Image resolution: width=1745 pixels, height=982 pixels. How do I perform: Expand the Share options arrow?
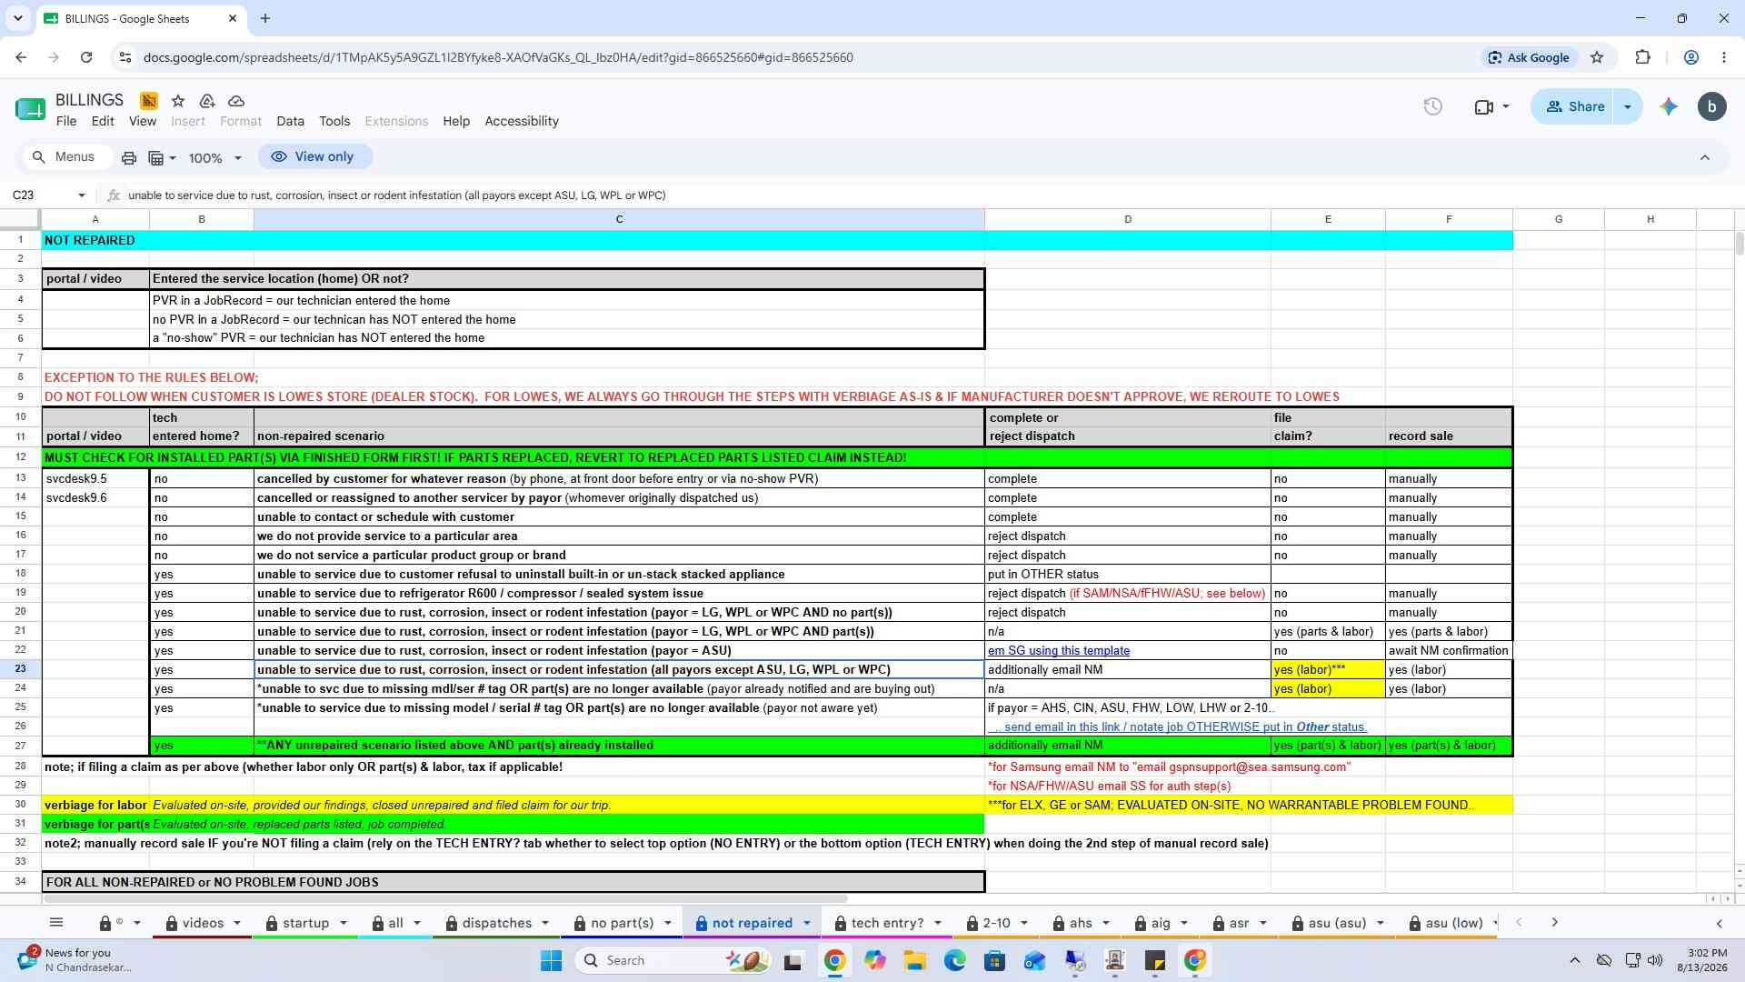[x=1628, y=107]
